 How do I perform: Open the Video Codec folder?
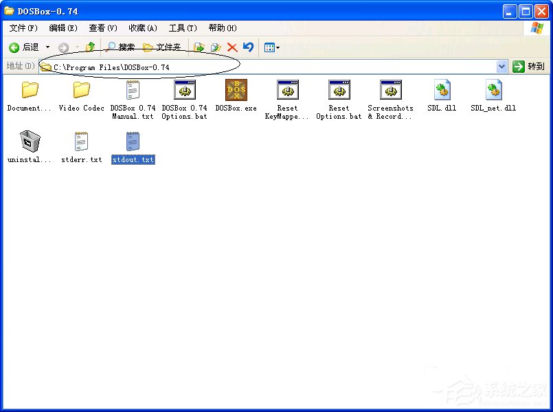pos(80,90)
